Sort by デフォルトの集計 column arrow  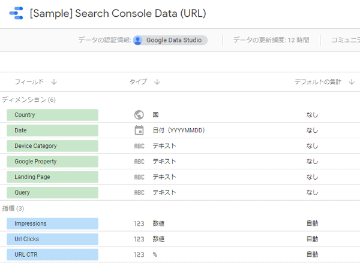pos(352,82)
